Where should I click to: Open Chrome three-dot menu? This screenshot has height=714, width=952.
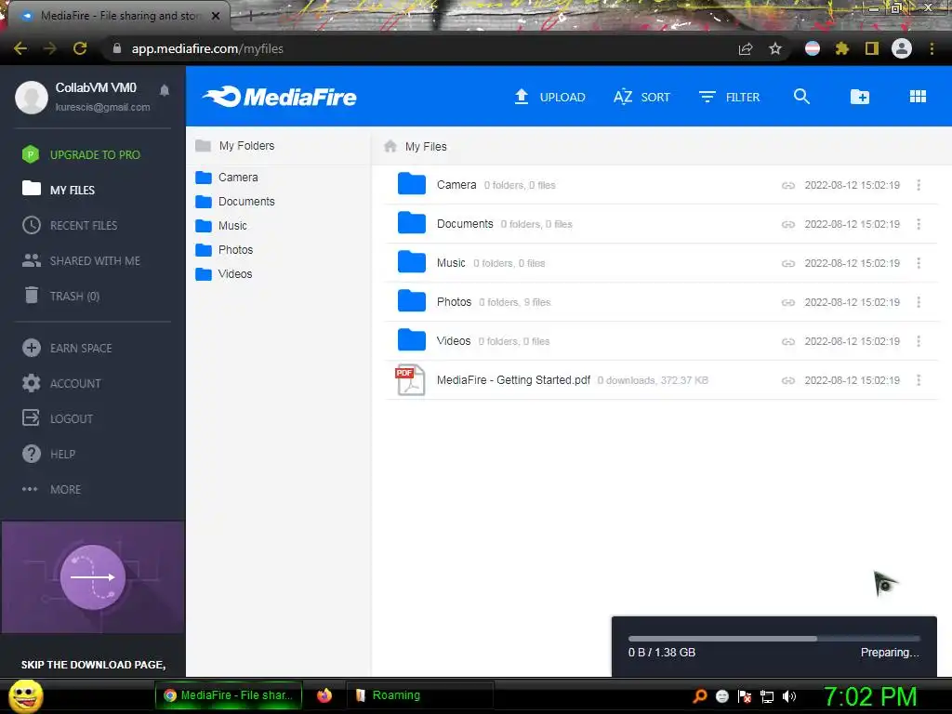932,48
